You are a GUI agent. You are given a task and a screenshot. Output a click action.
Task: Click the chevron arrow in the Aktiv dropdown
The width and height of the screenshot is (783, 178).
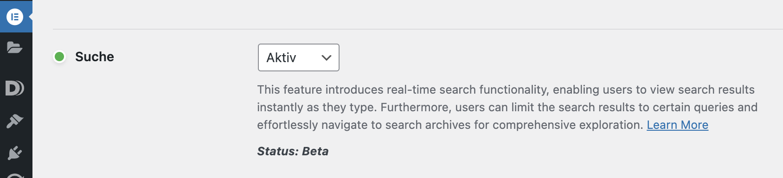(327, 58)
